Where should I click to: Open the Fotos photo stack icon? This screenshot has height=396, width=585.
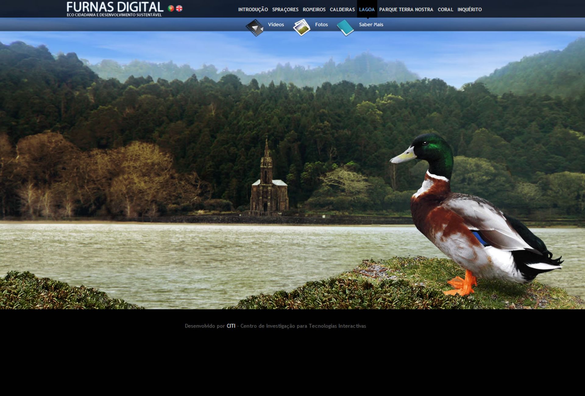click(x=301, y=28)
